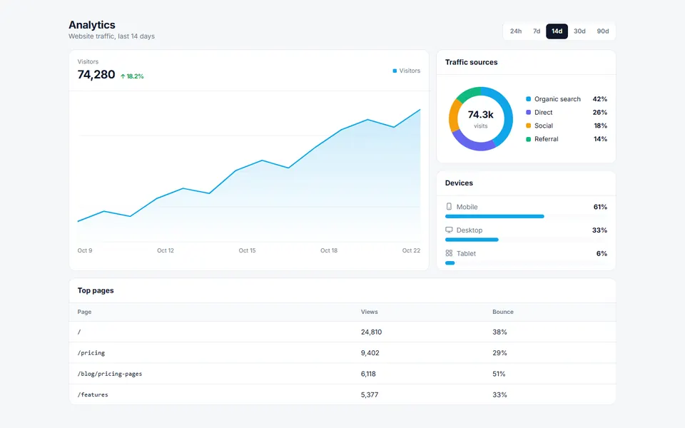Click the 18% social value
Image resolution: width=685 pixels, height=428 pixels.
pyautogui.click(x=600, y=126)
